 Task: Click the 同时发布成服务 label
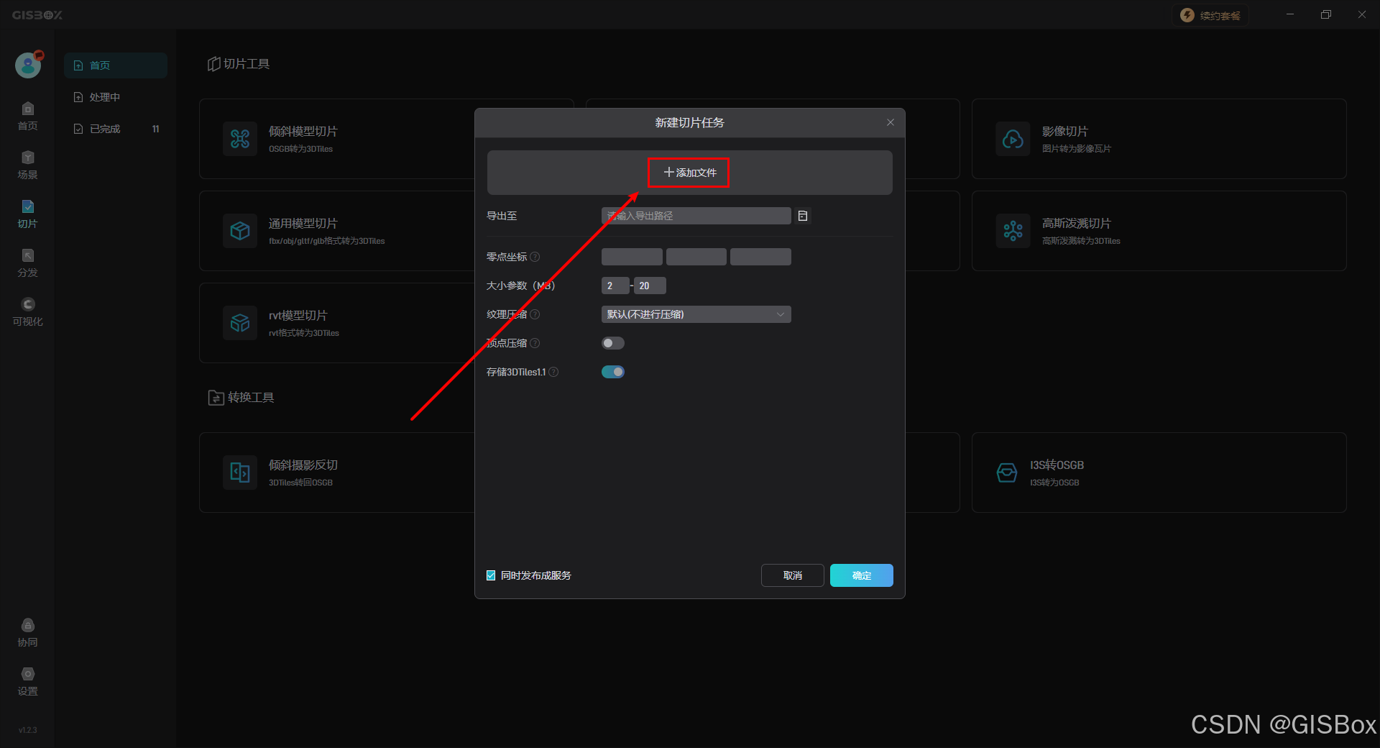535,575
